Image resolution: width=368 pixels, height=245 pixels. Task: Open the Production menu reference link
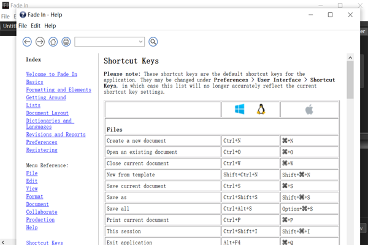[x=40, y=220]
